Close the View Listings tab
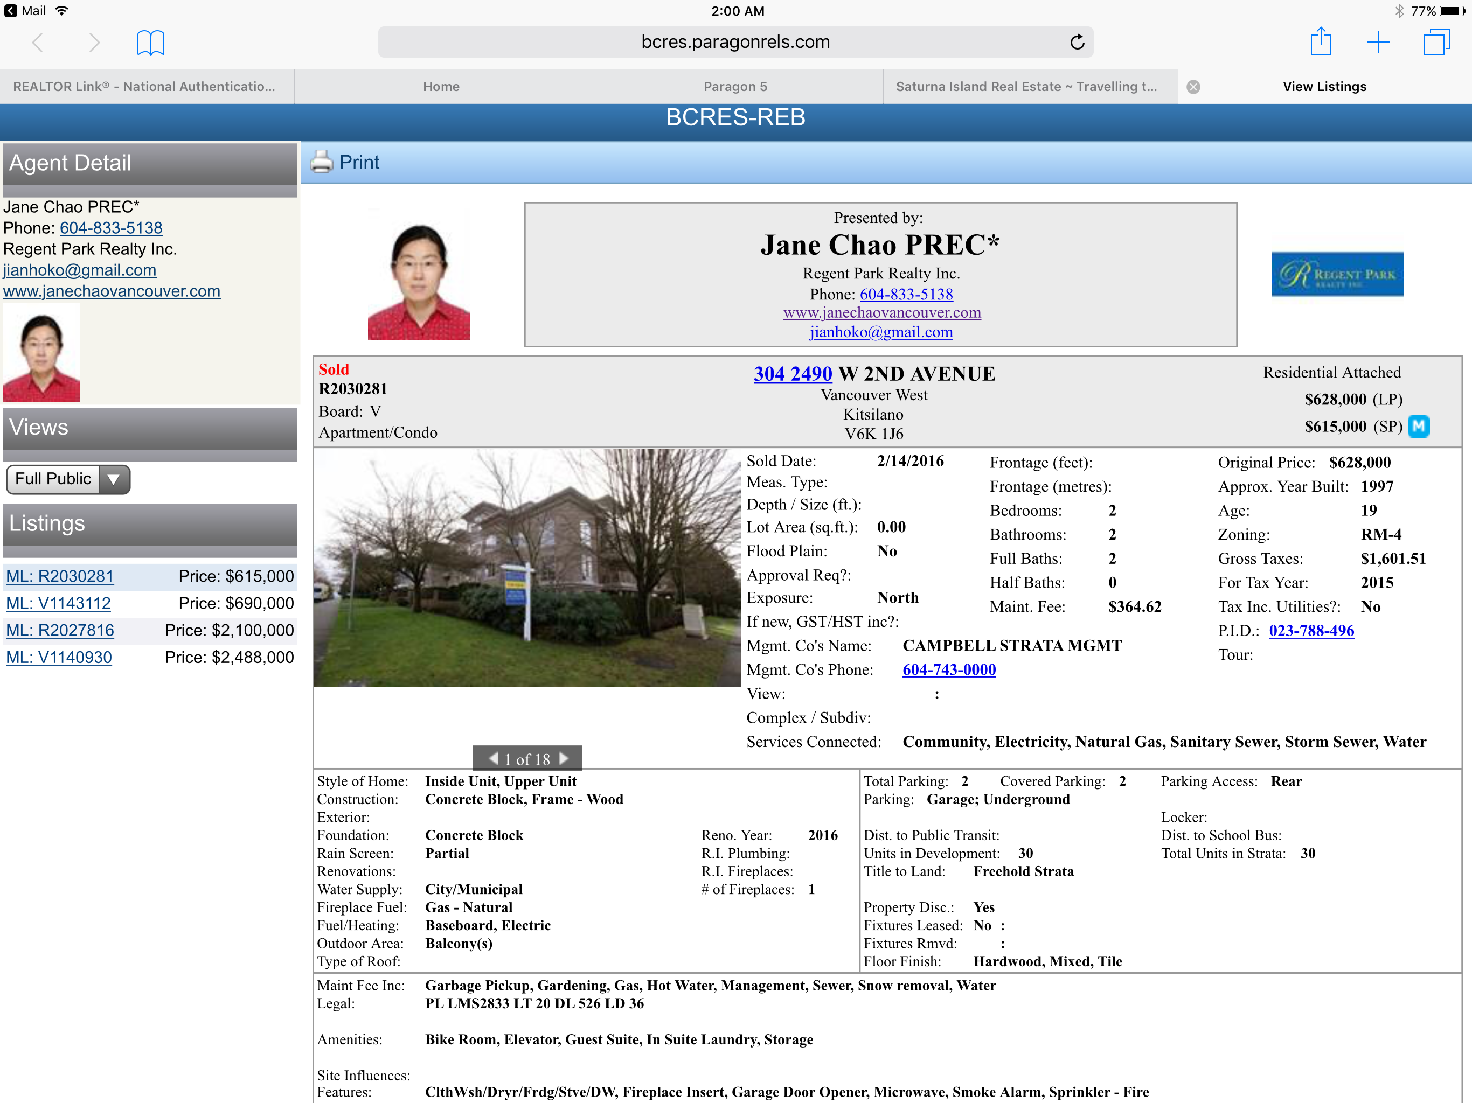The image size is (1472, 1103). click(x=1193, y=87)
